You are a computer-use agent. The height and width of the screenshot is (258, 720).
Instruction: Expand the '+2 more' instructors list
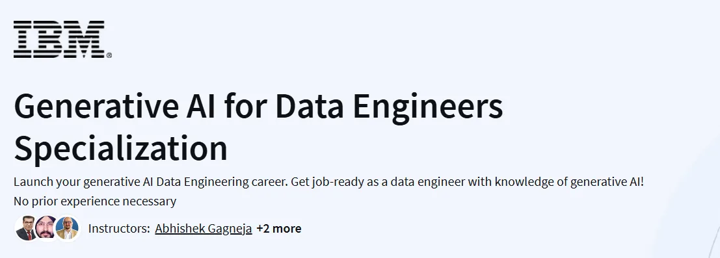pos(279,229)
